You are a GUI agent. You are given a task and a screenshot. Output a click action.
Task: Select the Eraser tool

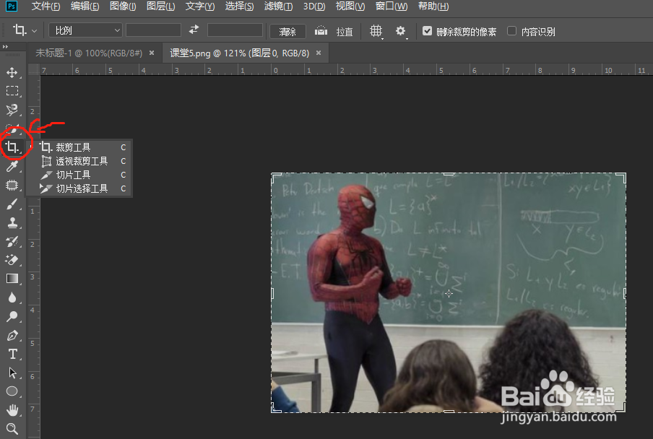coord(12,260)
